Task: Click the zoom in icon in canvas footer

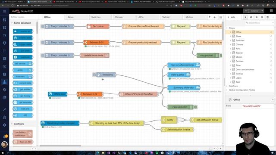Action: pyautogui.click(x=220, y=149)
